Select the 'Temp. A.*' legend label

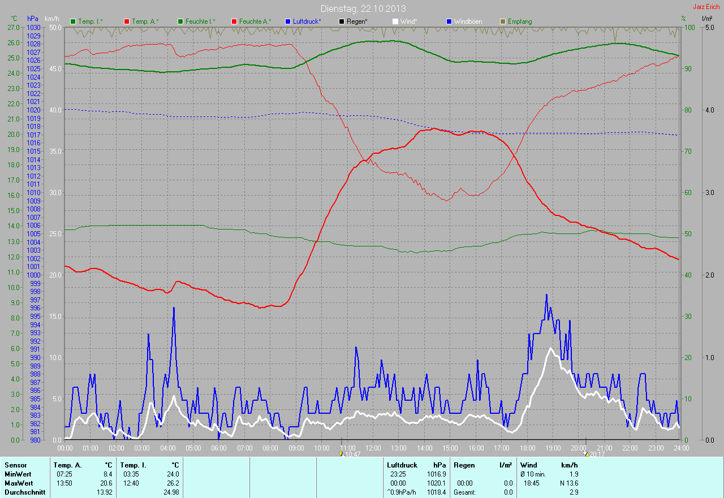pos(145,21)
